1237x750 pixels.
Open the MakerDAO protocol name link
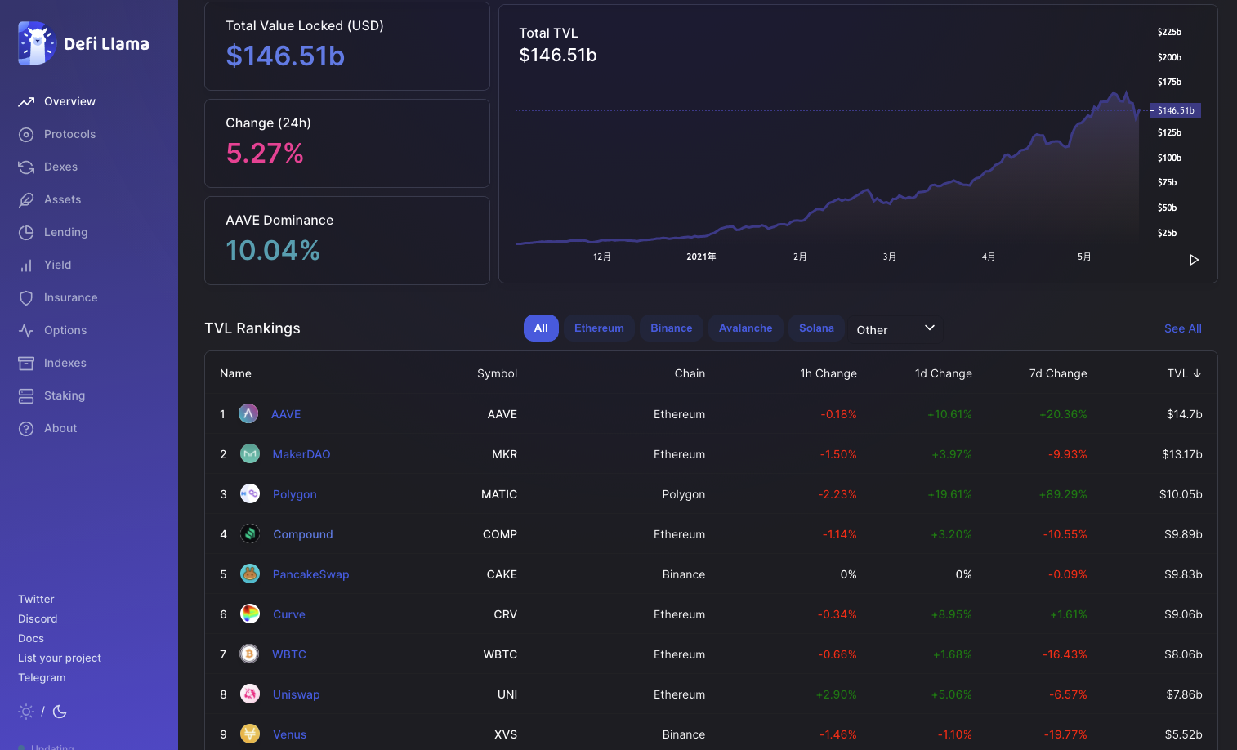[301, 454]
